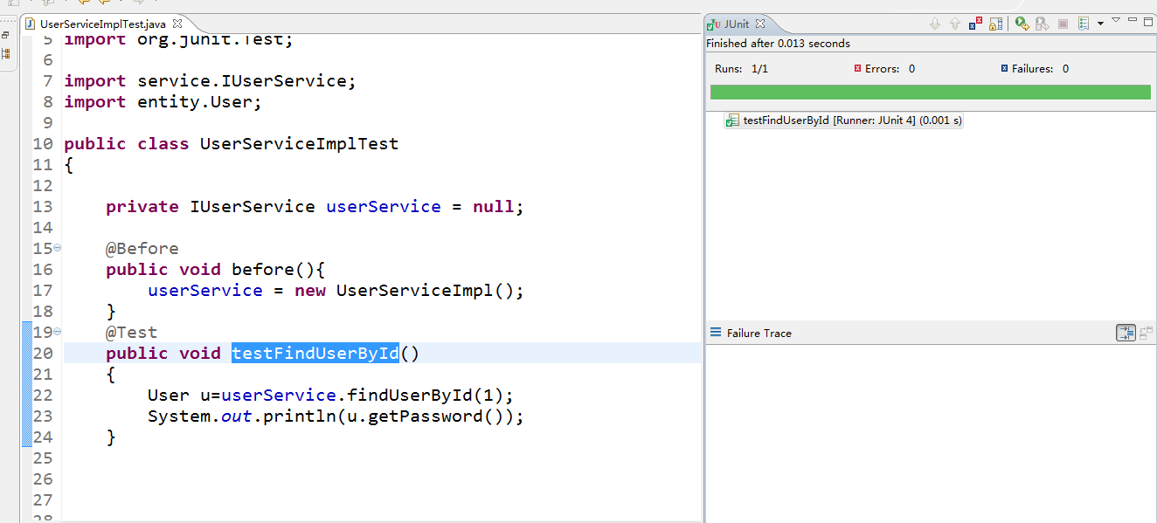Screen dimensions: 1157x523
Task: Open the test run history icon
Action: click(x=1084, y=24)
